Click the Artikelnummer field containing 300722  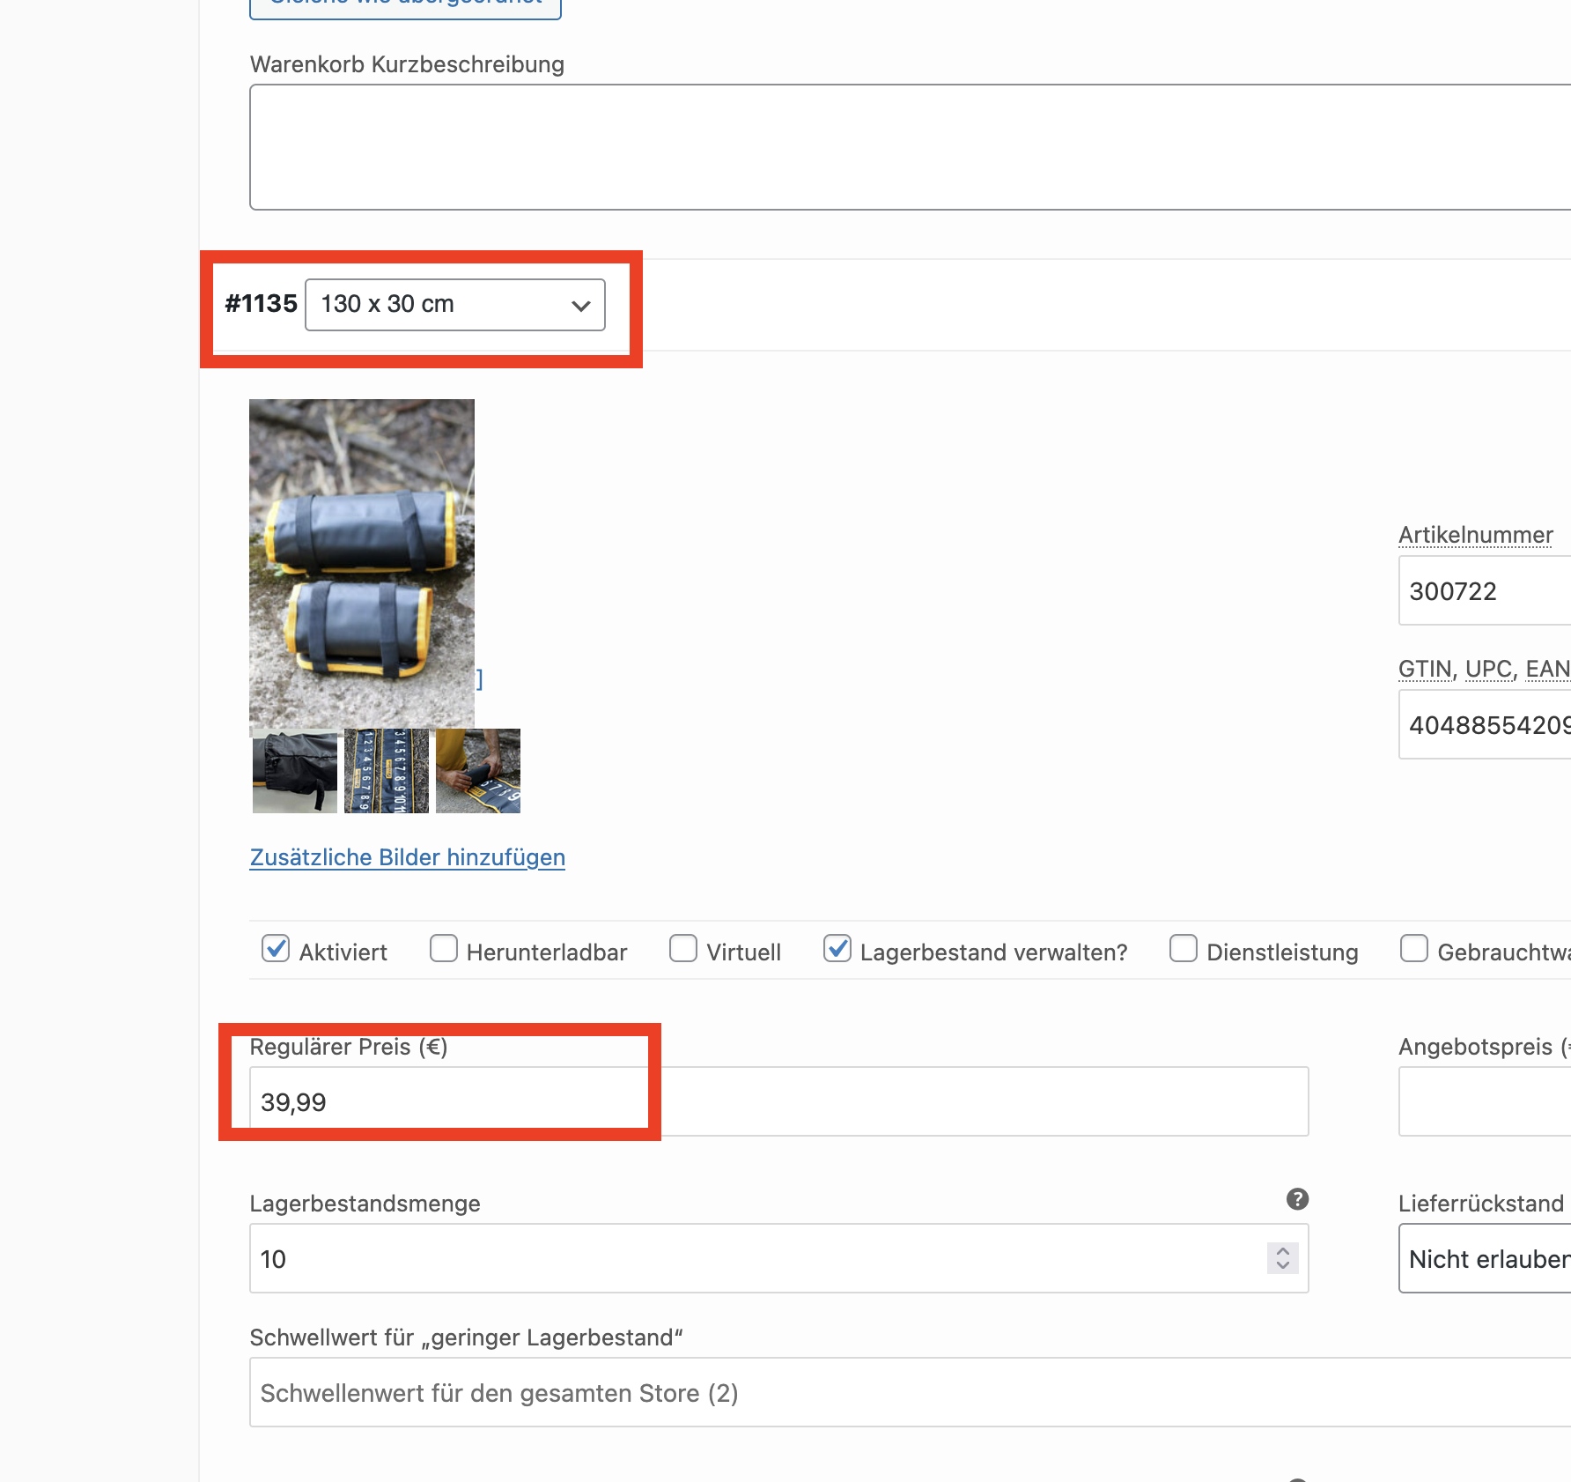tap(1485, 590)
